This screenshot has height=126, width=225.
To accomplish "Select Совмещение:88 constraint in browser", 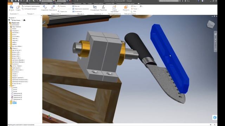I will coord(17,97).
